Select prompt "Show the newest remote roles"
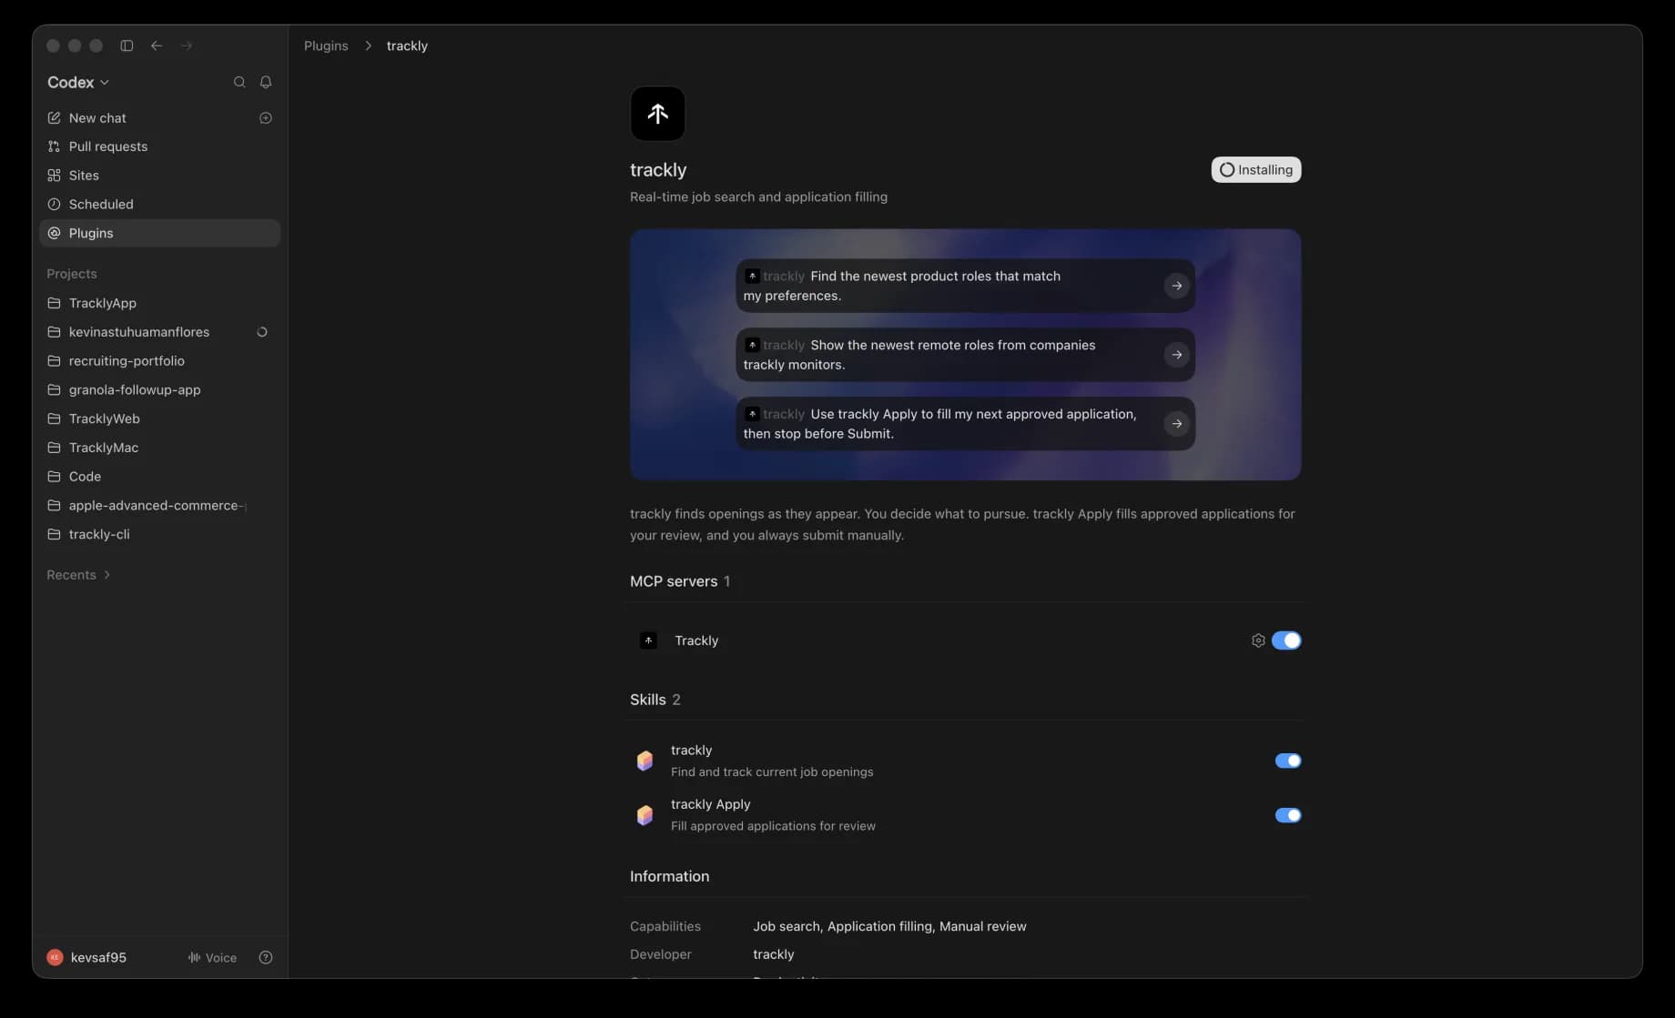The width and height of the screenshot is (1675, 1018). (x=965, y=355)
